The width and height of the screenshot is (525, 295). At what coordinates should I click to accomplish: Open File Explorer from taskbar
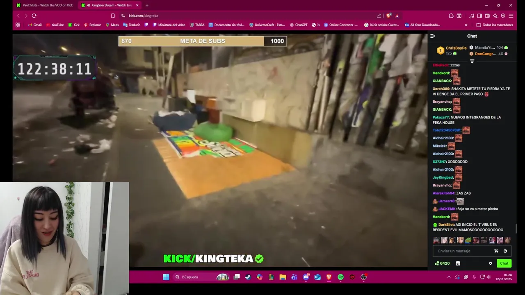pos(283,277)
